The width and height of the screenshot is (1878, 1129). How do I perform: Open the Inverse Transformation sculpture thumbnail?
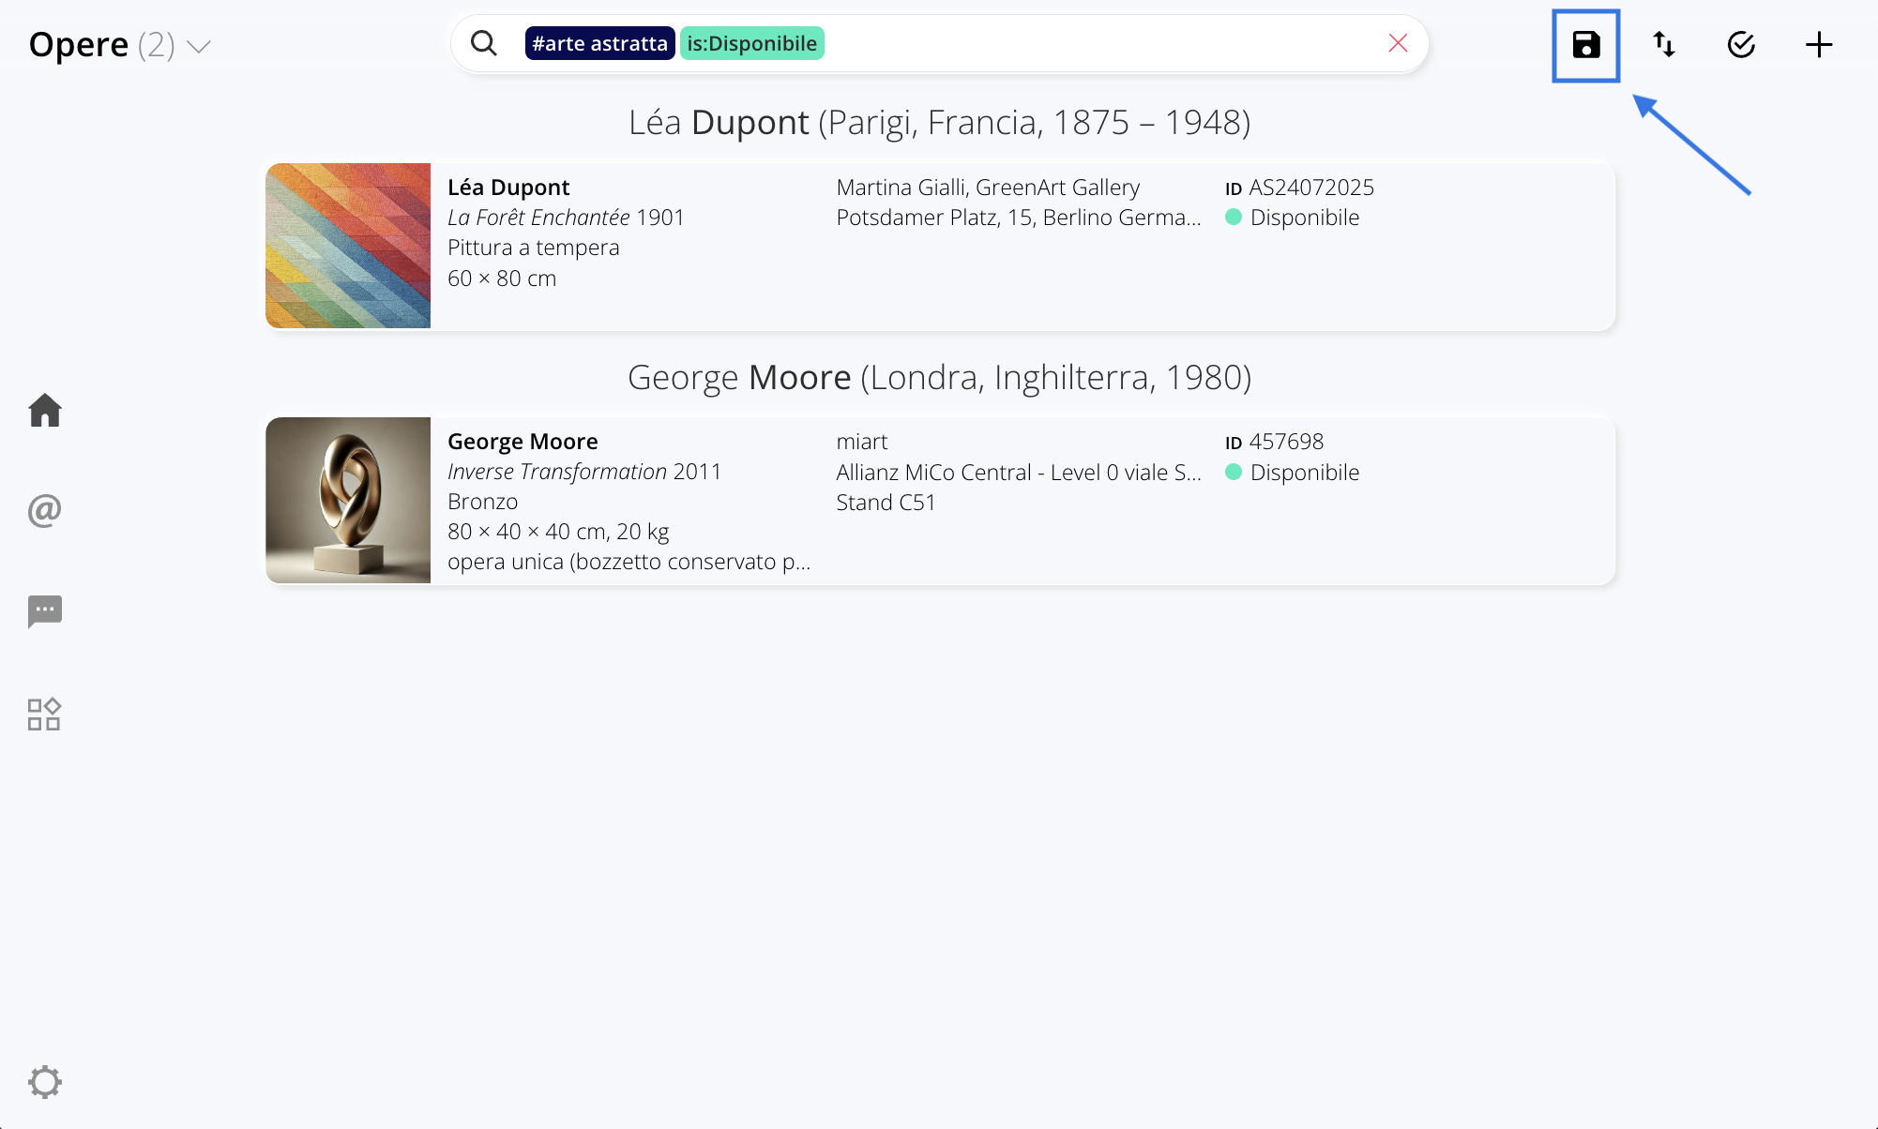coord(348,500)
